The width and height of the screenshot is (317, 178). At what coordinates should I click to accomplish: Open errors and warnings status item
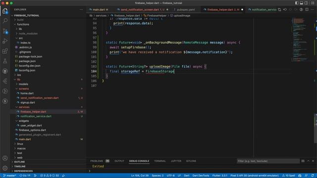pos(50,176)
